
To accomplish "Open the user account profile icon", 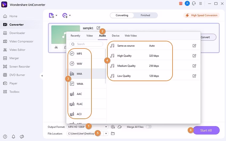I will coord(187,3).
